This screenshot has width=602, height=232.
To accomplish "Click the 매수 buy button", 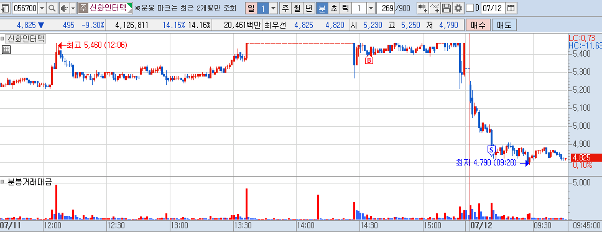I will pos(478,26).
